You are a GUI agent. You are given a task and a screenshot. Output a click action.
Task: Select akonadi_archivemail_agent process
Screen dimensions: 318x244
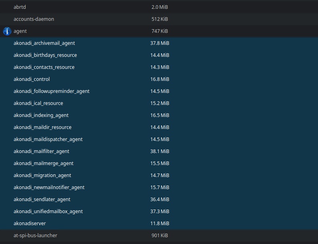pyautogui.click(x=44, y=43)
